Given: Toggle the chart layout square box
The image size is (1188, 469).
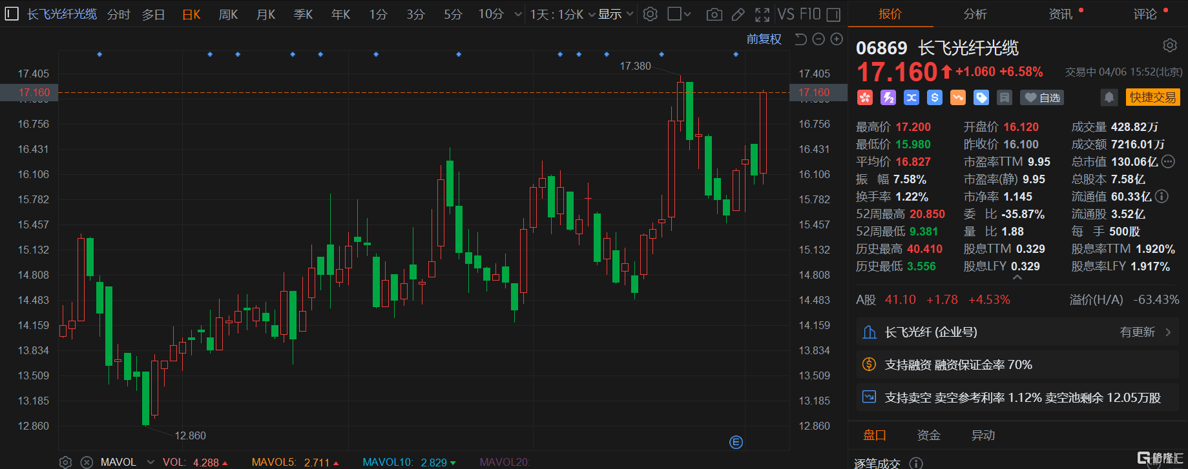Looking at the screenshot, I should (674, 14).
